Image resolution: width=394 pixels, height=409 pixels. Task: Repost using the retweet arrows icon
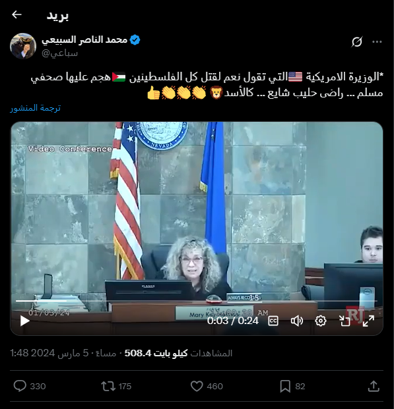pos(108,387)
